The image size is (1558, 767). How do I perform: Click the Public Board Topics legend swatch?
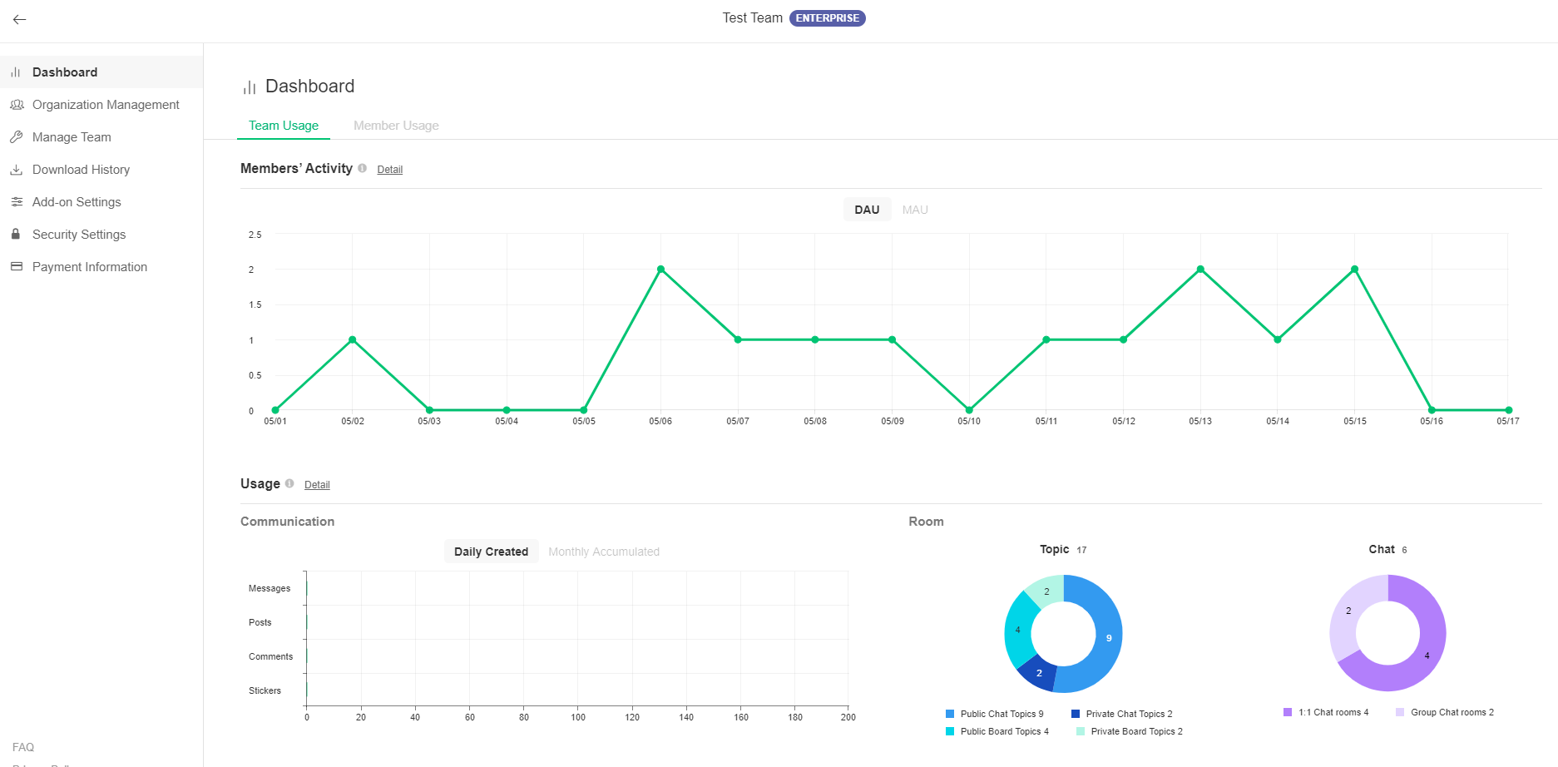950,731
